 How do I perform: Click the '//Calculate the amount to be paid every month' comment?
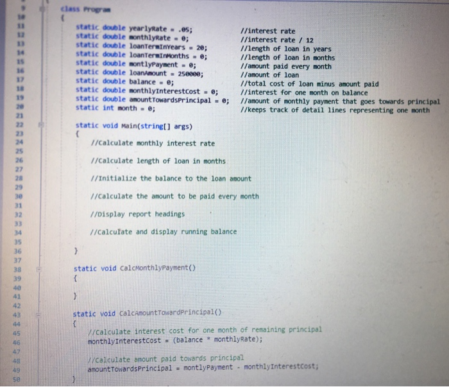[174, 196]
